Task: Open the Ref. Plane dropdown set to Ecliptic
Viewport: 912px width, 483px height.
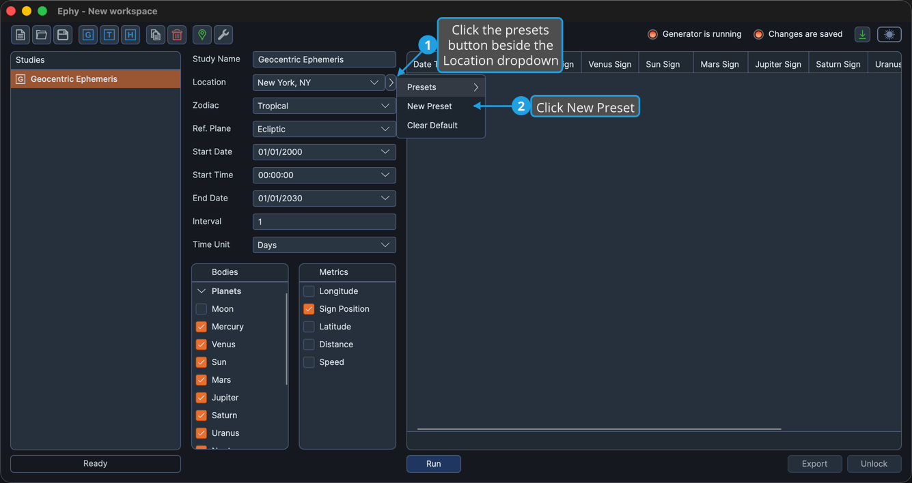Action: [324, 129]
